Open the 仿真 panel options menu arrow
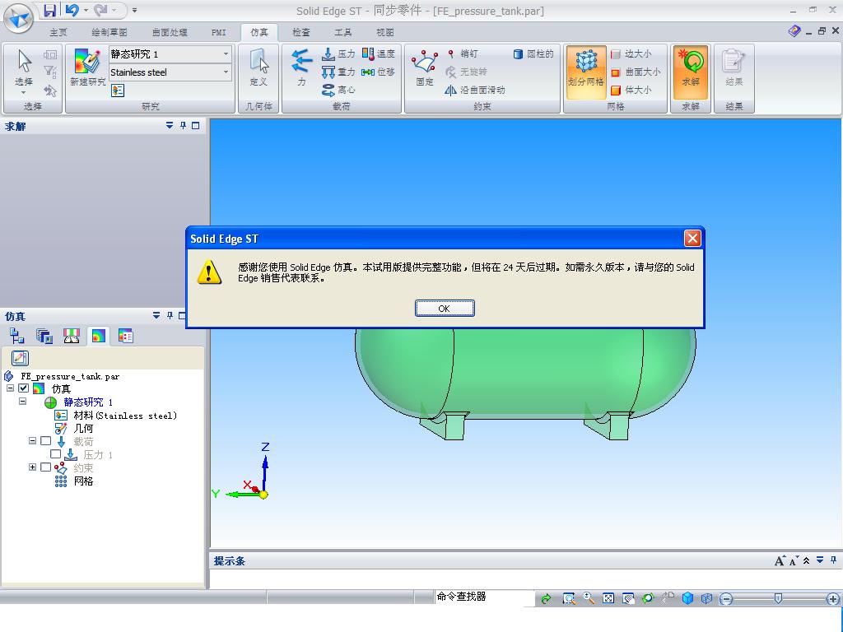The height and width of the screenshot is (632, 843). [156, 315]
